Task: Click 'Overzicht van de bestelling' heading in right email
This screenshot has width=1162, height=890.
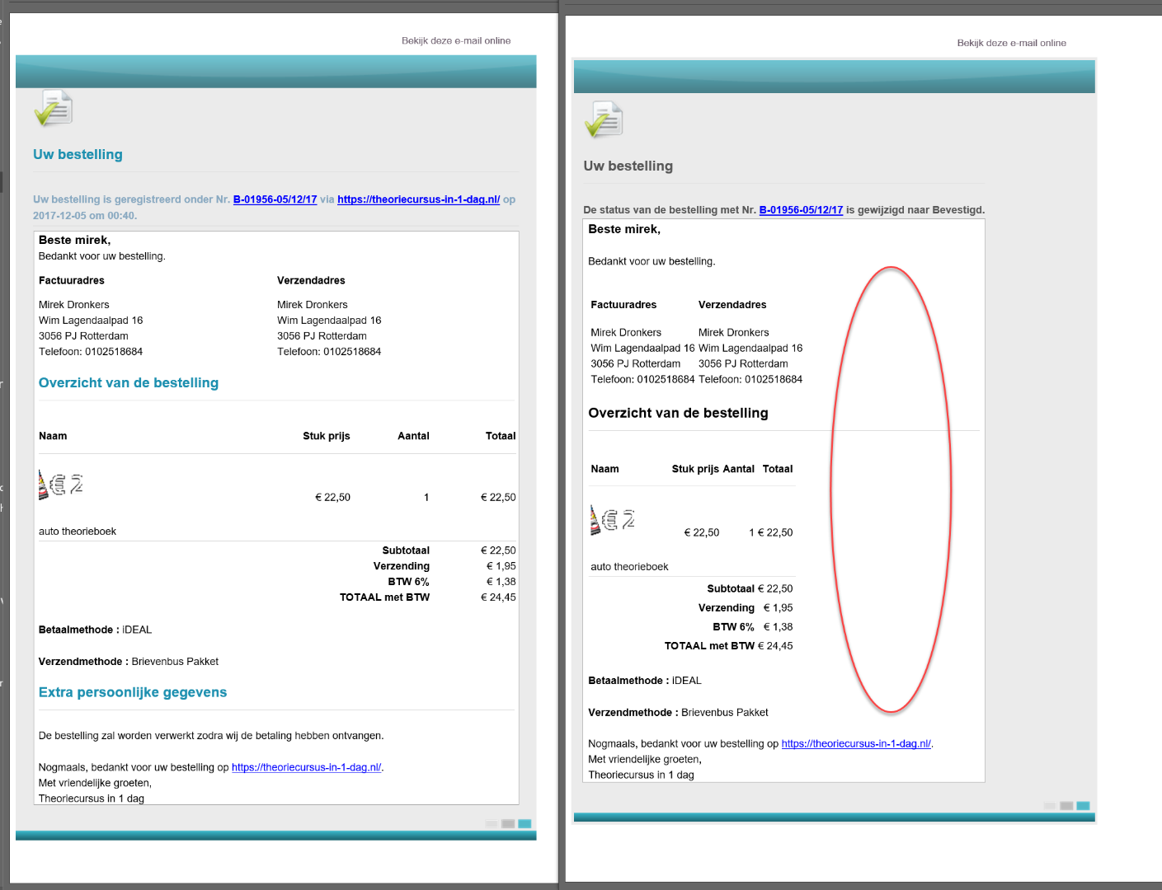Action: click(x=678, y=414)
